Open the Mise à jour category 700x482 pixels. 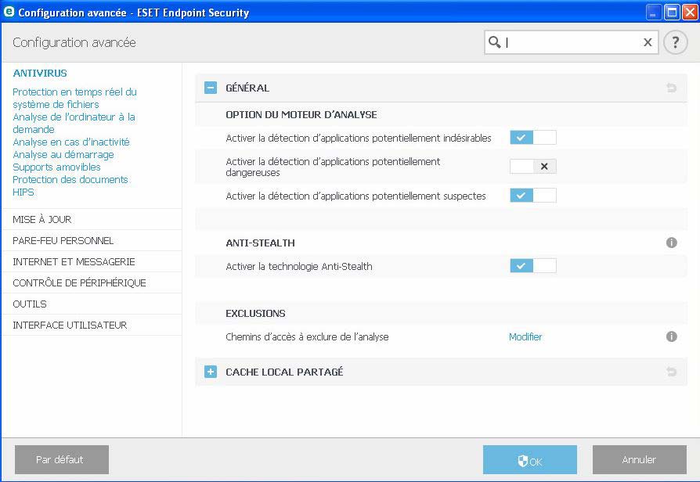point(42,219)
